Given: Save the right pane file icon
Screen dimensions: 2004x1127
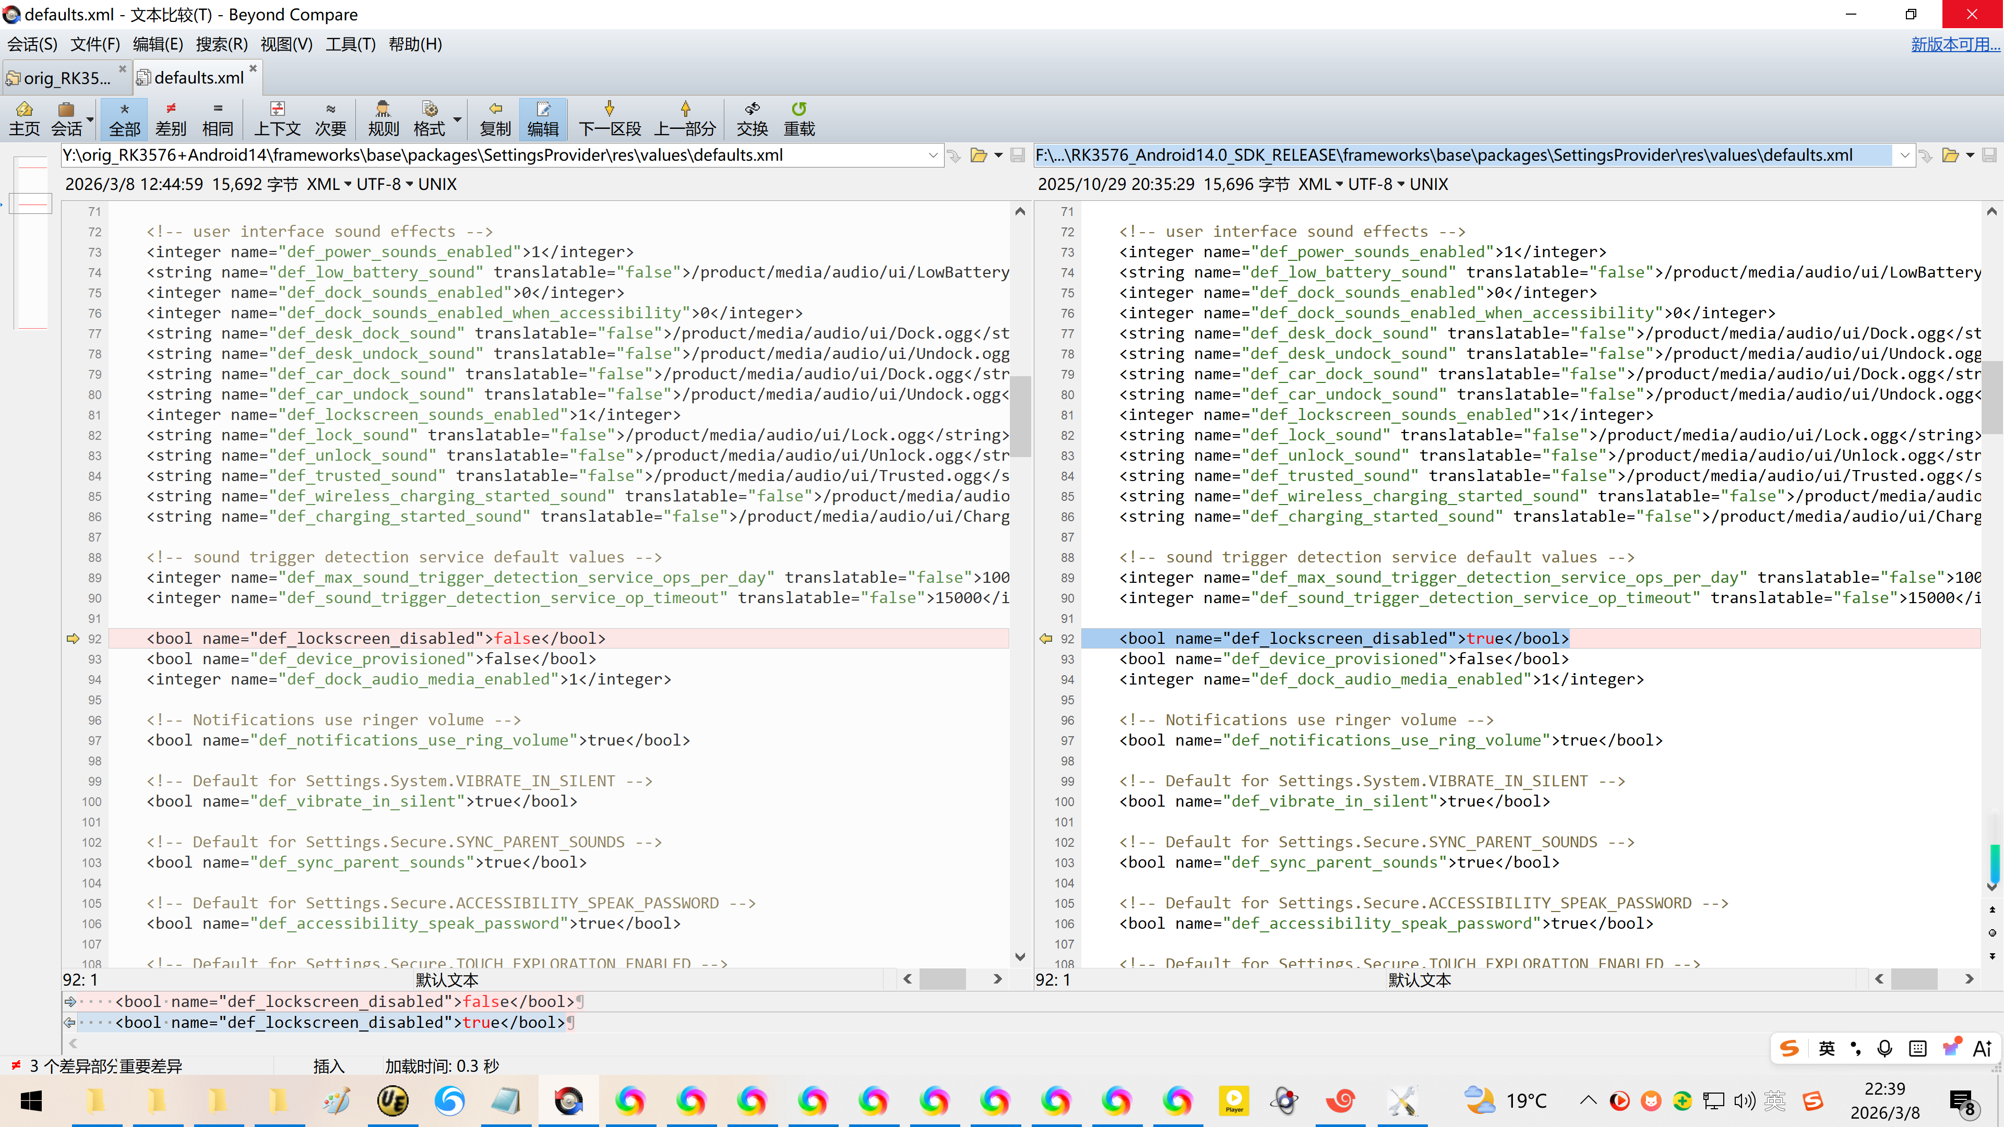Looking at the screenshot, I should click(x=1989, y=155).
